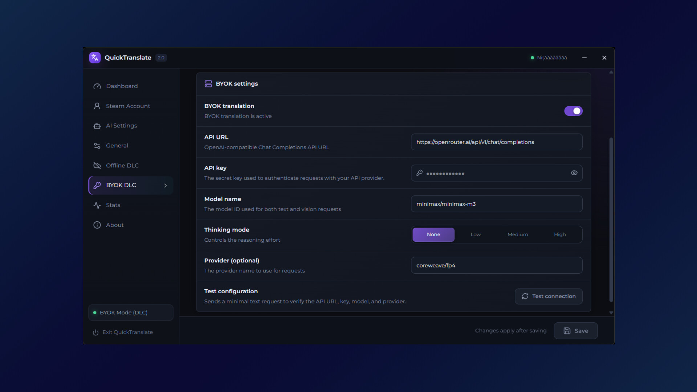Screen dimensions: 697x392
Task: Click the AI Settings robot icon
Action: 97,126
